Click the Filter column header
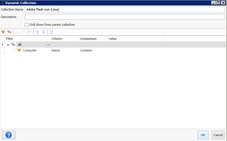227x141 pixels. click(x=27, y=39)
